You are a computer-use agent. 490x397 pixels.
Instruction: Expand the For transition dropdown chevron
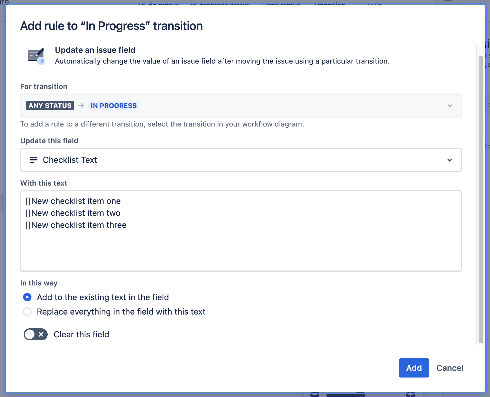[x=450, y=106]
